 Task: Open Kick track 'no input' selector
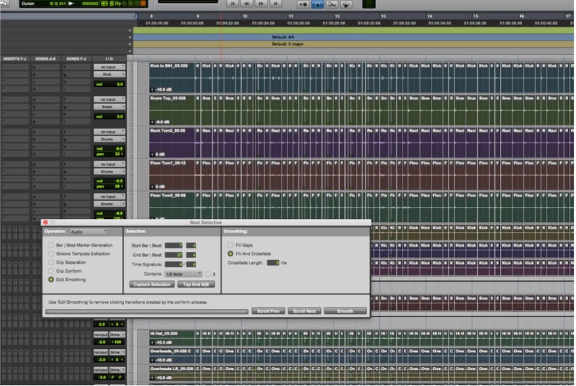click(109, 67)
